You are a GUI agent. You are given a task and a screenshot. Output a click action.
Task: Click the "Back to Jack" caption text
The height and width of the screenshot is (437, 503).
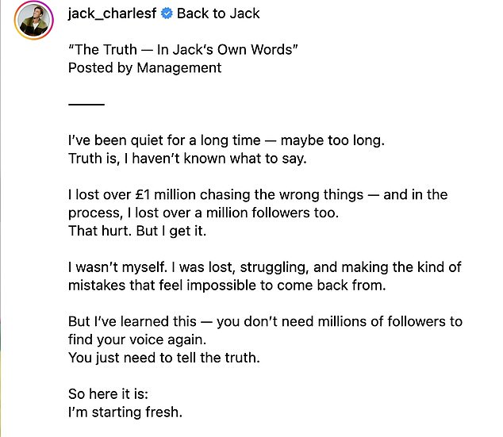pyautogui.click(x=218, y=13)
